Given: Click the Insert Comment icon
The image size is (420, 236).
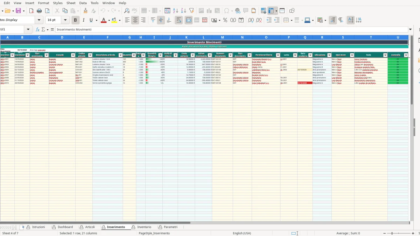Looking at the screenshot, I should point(246,11).
